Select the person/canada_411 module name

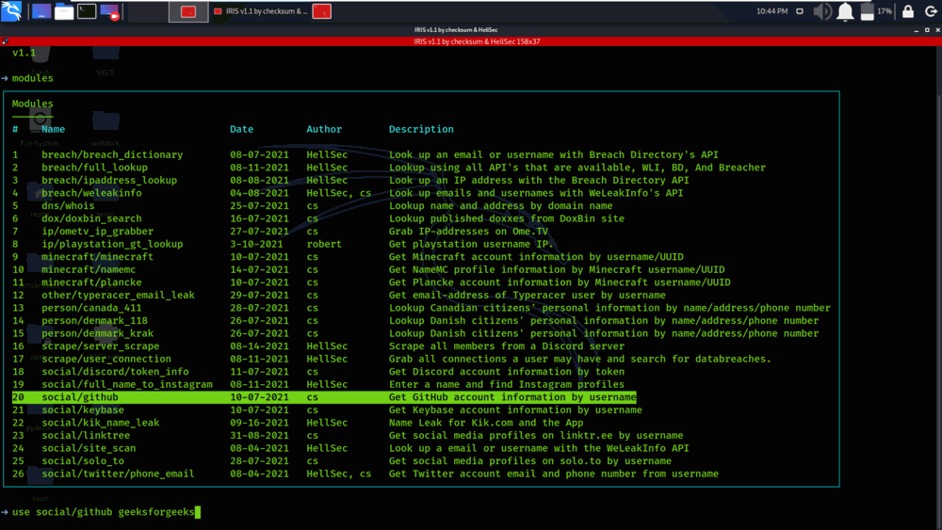[91, 308]
